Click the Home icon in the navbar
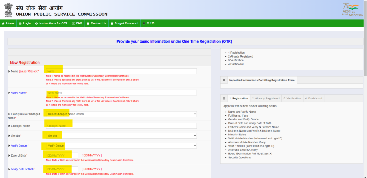The width and height of the screenshot is (367, 178). [x=3, y=23]
